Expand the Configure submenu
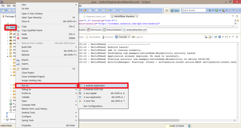This screenshot has height=128, width=241. click(47, 117)
